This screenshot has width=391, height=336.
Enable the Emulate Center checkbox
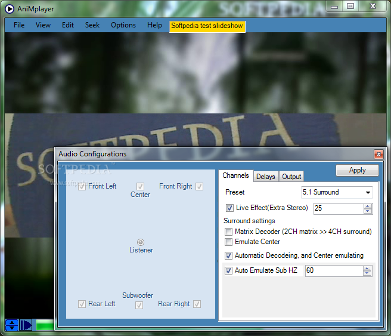[228, 242]
